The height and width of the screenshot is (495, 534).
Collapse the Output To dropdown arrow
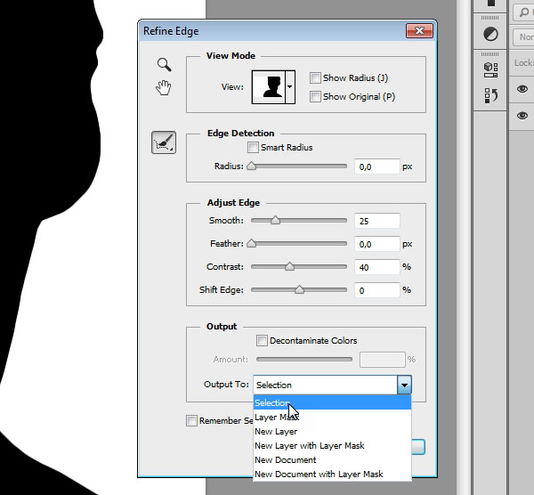point(405,385)
